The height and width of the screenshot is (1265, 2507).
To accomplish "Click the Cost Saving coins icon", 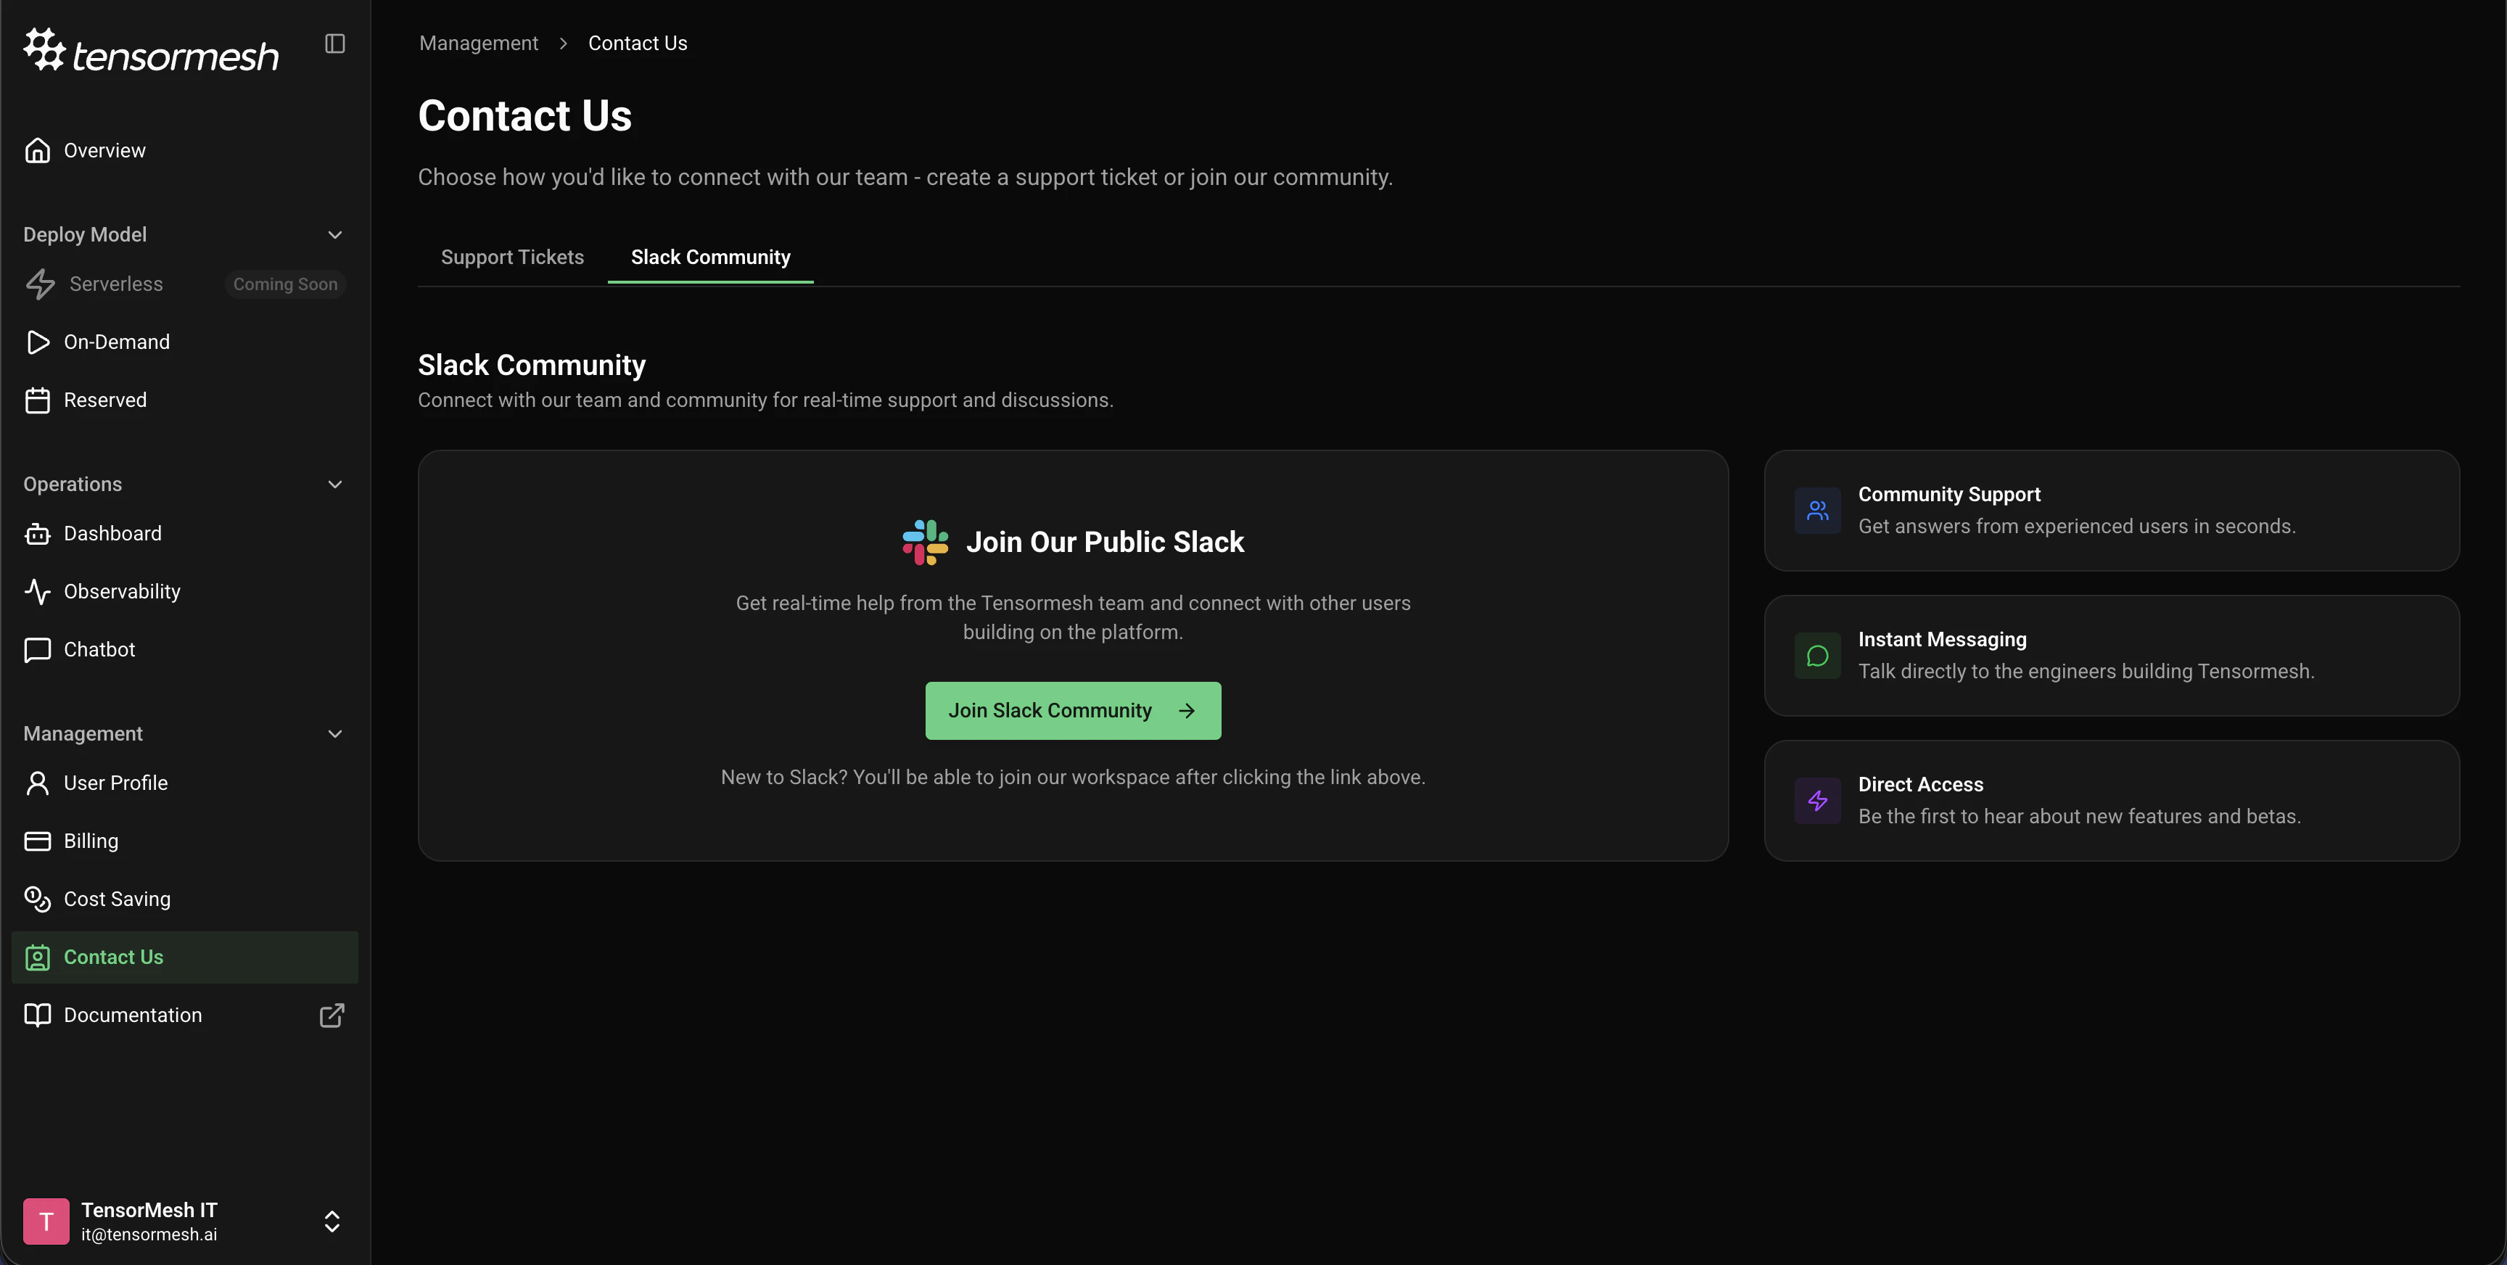I will 38,899.
